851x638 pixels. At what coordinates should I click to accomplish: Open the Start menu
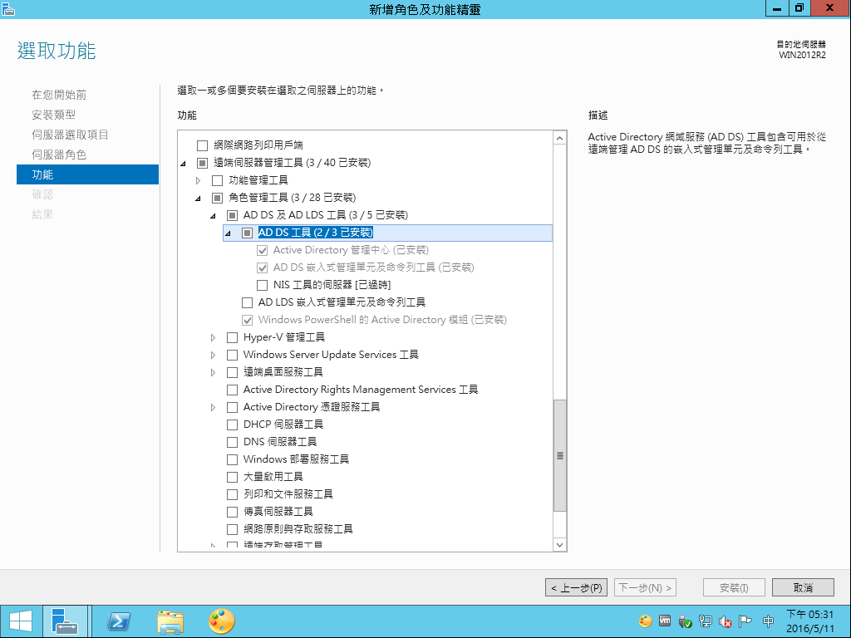20,621
